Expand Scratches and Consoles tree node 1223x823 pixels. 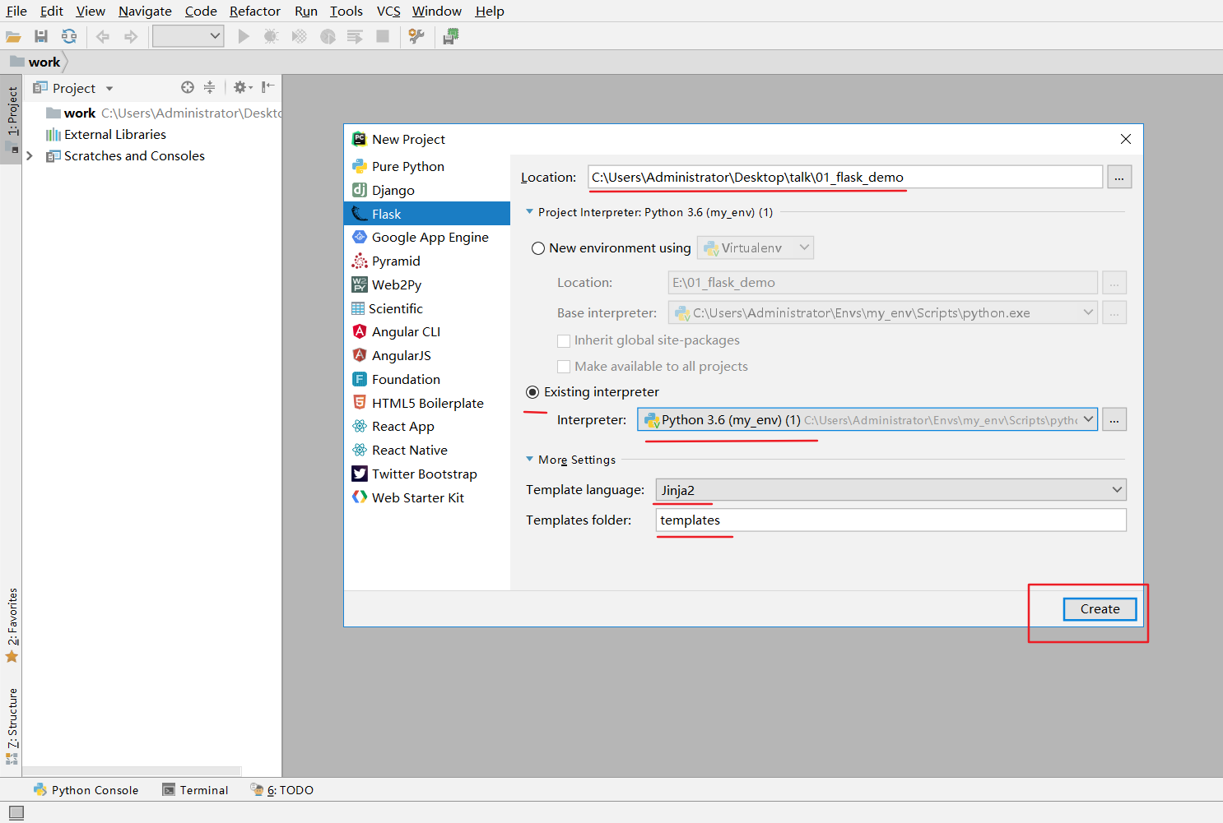pos(30,156)
